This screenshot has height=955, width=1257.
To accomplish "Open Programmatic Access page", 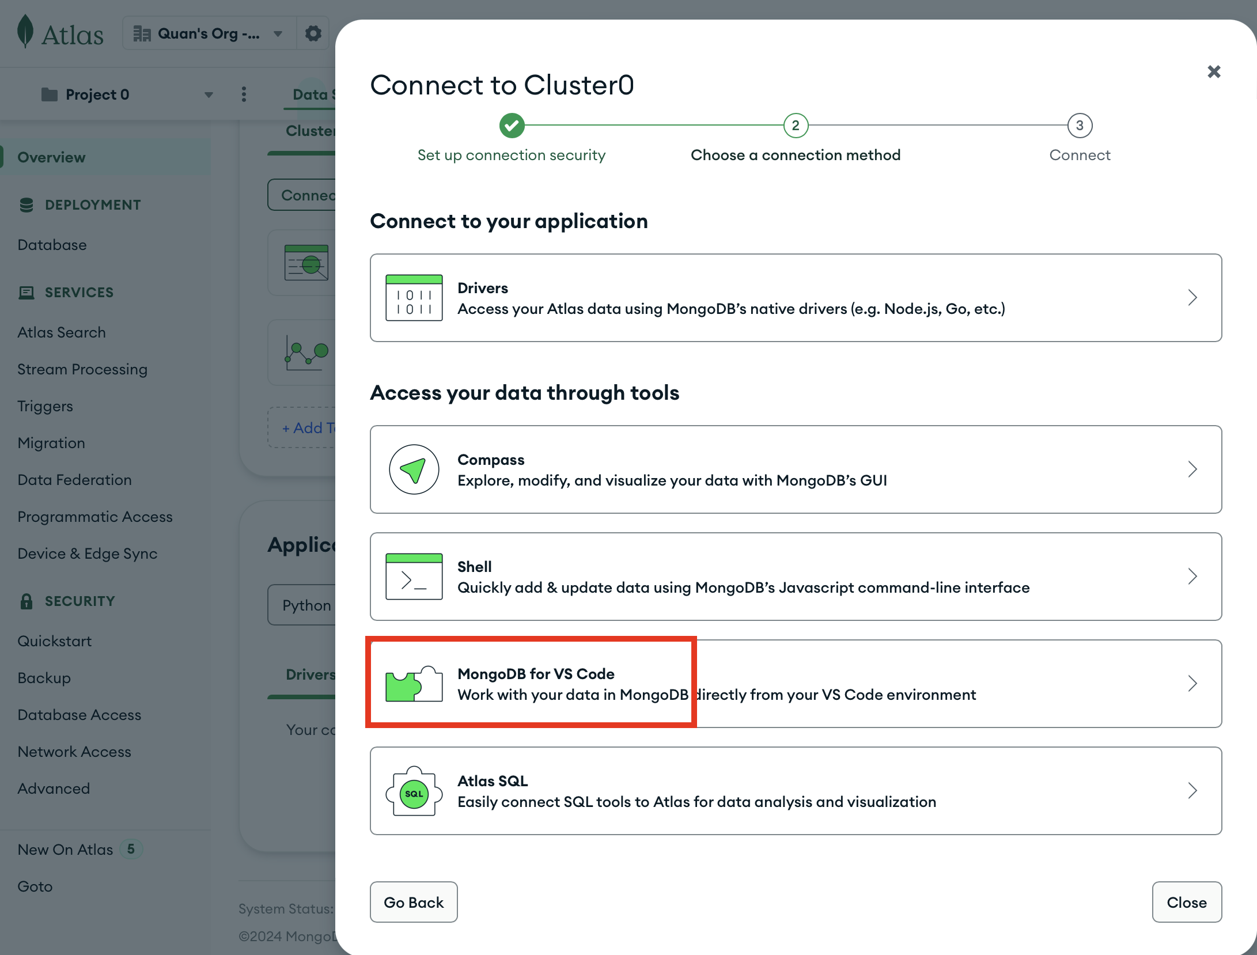I will pos(95,517).
